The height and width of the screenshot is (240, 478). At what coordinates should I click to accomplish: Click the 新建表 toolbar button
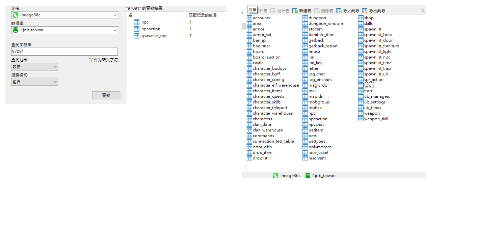(x=302, y=11)
